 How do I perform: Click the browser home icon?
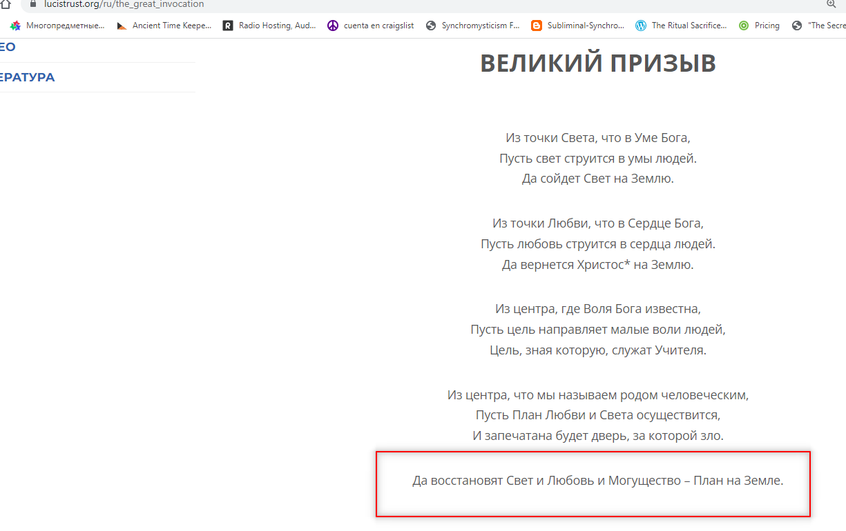[6, 3]
